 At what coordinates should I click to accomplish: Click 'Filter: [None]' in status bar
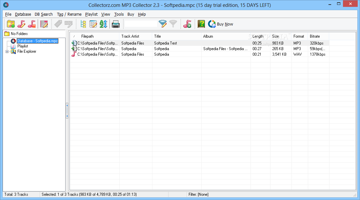[x=199, y=194]
